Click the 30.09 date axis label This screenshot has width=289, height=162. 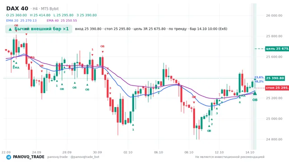pyautogui.click(x=98, y=152)
